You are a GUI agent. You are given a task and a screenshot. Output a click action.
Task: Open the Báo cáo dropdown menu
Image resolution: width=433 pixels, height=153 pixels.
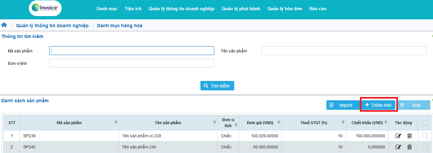[x=318, y=9]
